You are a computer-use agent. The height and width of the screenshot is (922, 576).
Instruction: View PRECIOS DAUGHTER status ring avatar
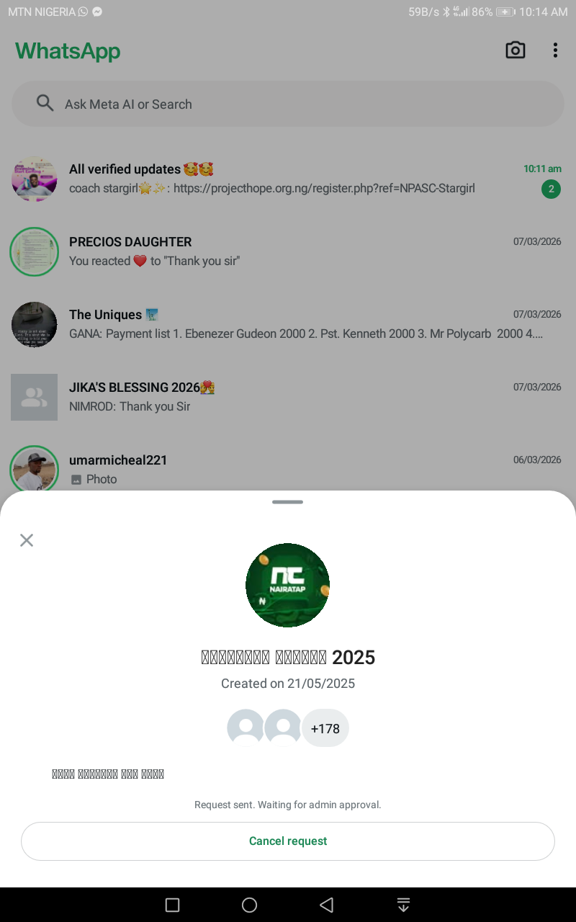click(x=34, y=251)
